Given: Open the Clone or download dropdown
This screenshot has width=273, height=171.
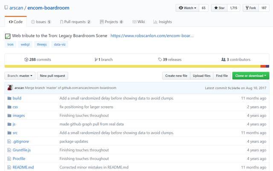Looking at the screenshot, I should pos(251,76).
